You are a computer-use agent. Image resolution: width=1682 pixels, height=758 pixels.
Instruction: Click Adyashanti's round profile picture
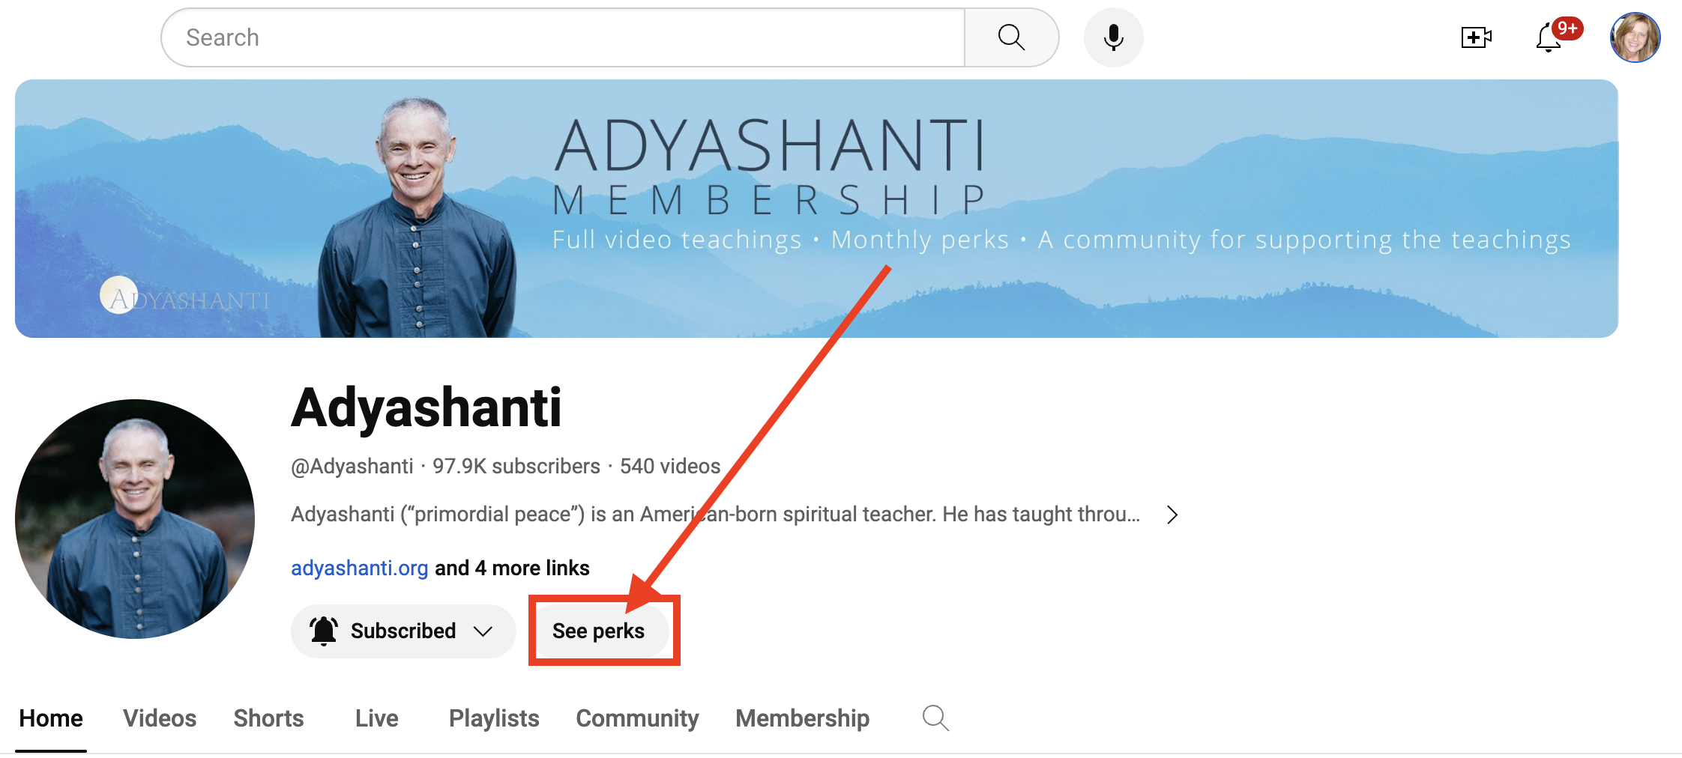pos(135,518)
